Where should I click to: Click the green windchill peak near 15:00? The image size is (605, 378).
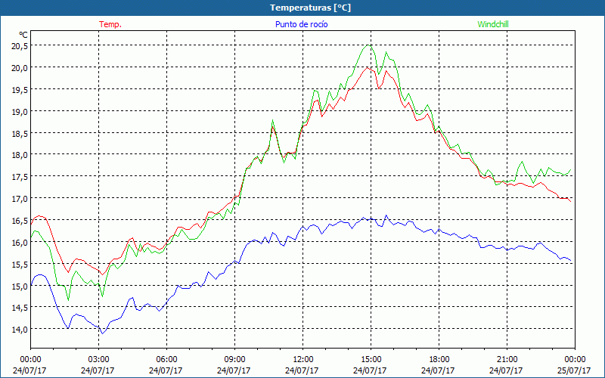[x=368, y=45]
